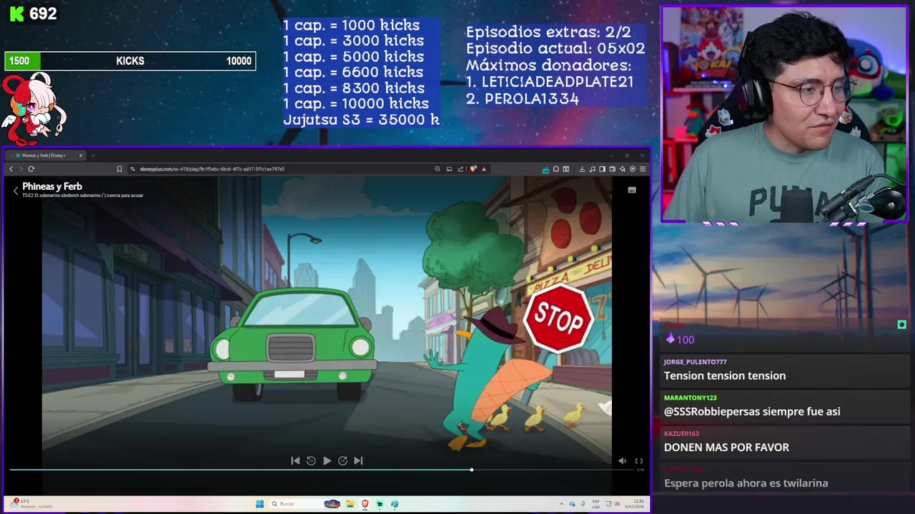Open the Brave Shields lion icon

pos(473,169)
